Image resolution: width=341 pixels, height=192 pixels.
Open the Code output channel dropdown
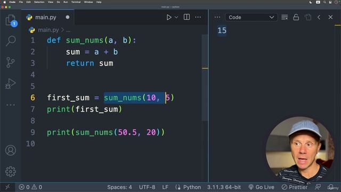tap(251, 17)
